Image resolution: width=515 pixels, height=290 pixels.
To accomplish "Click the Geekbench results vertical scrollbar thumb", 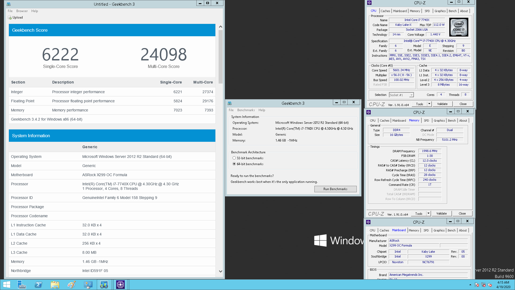I will (220, 56).
